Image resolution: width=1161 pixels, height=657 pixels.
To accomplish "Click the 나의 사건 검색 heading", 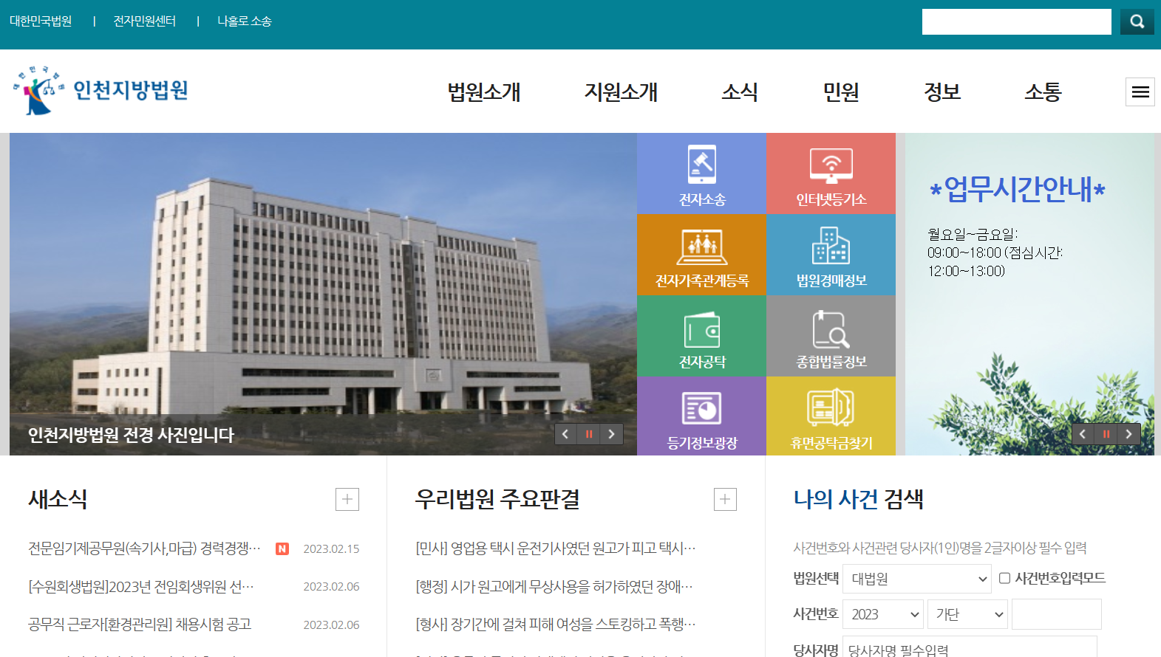I will pyautogui.click(x=858, y=499).
